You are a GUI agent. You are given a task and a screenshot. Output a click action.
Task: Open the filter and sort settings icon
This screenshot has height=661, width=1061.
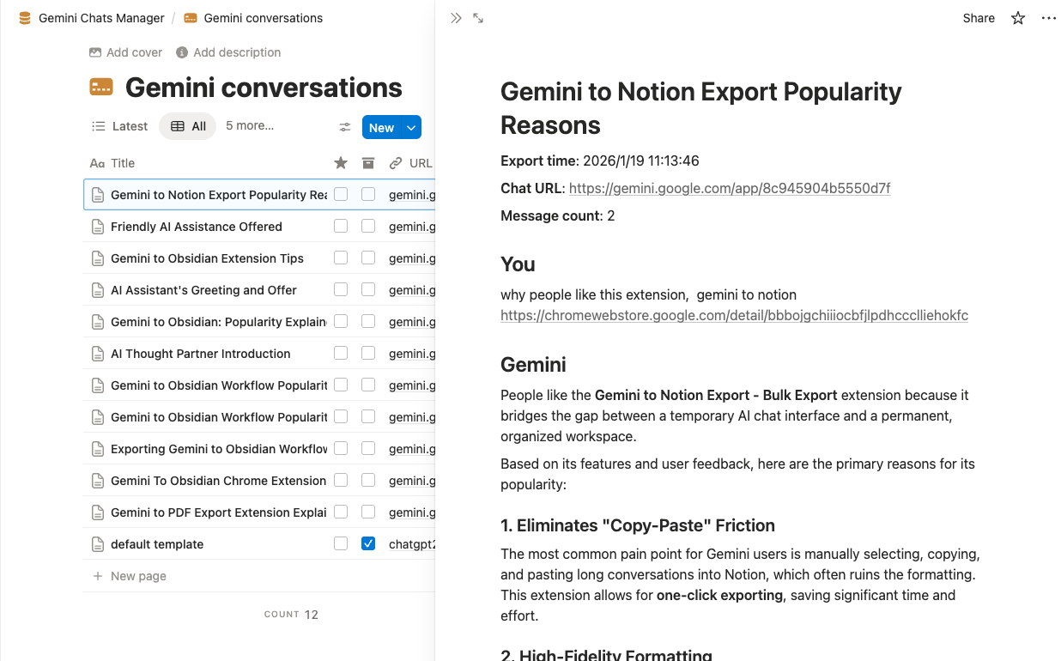tap(344, 126)
